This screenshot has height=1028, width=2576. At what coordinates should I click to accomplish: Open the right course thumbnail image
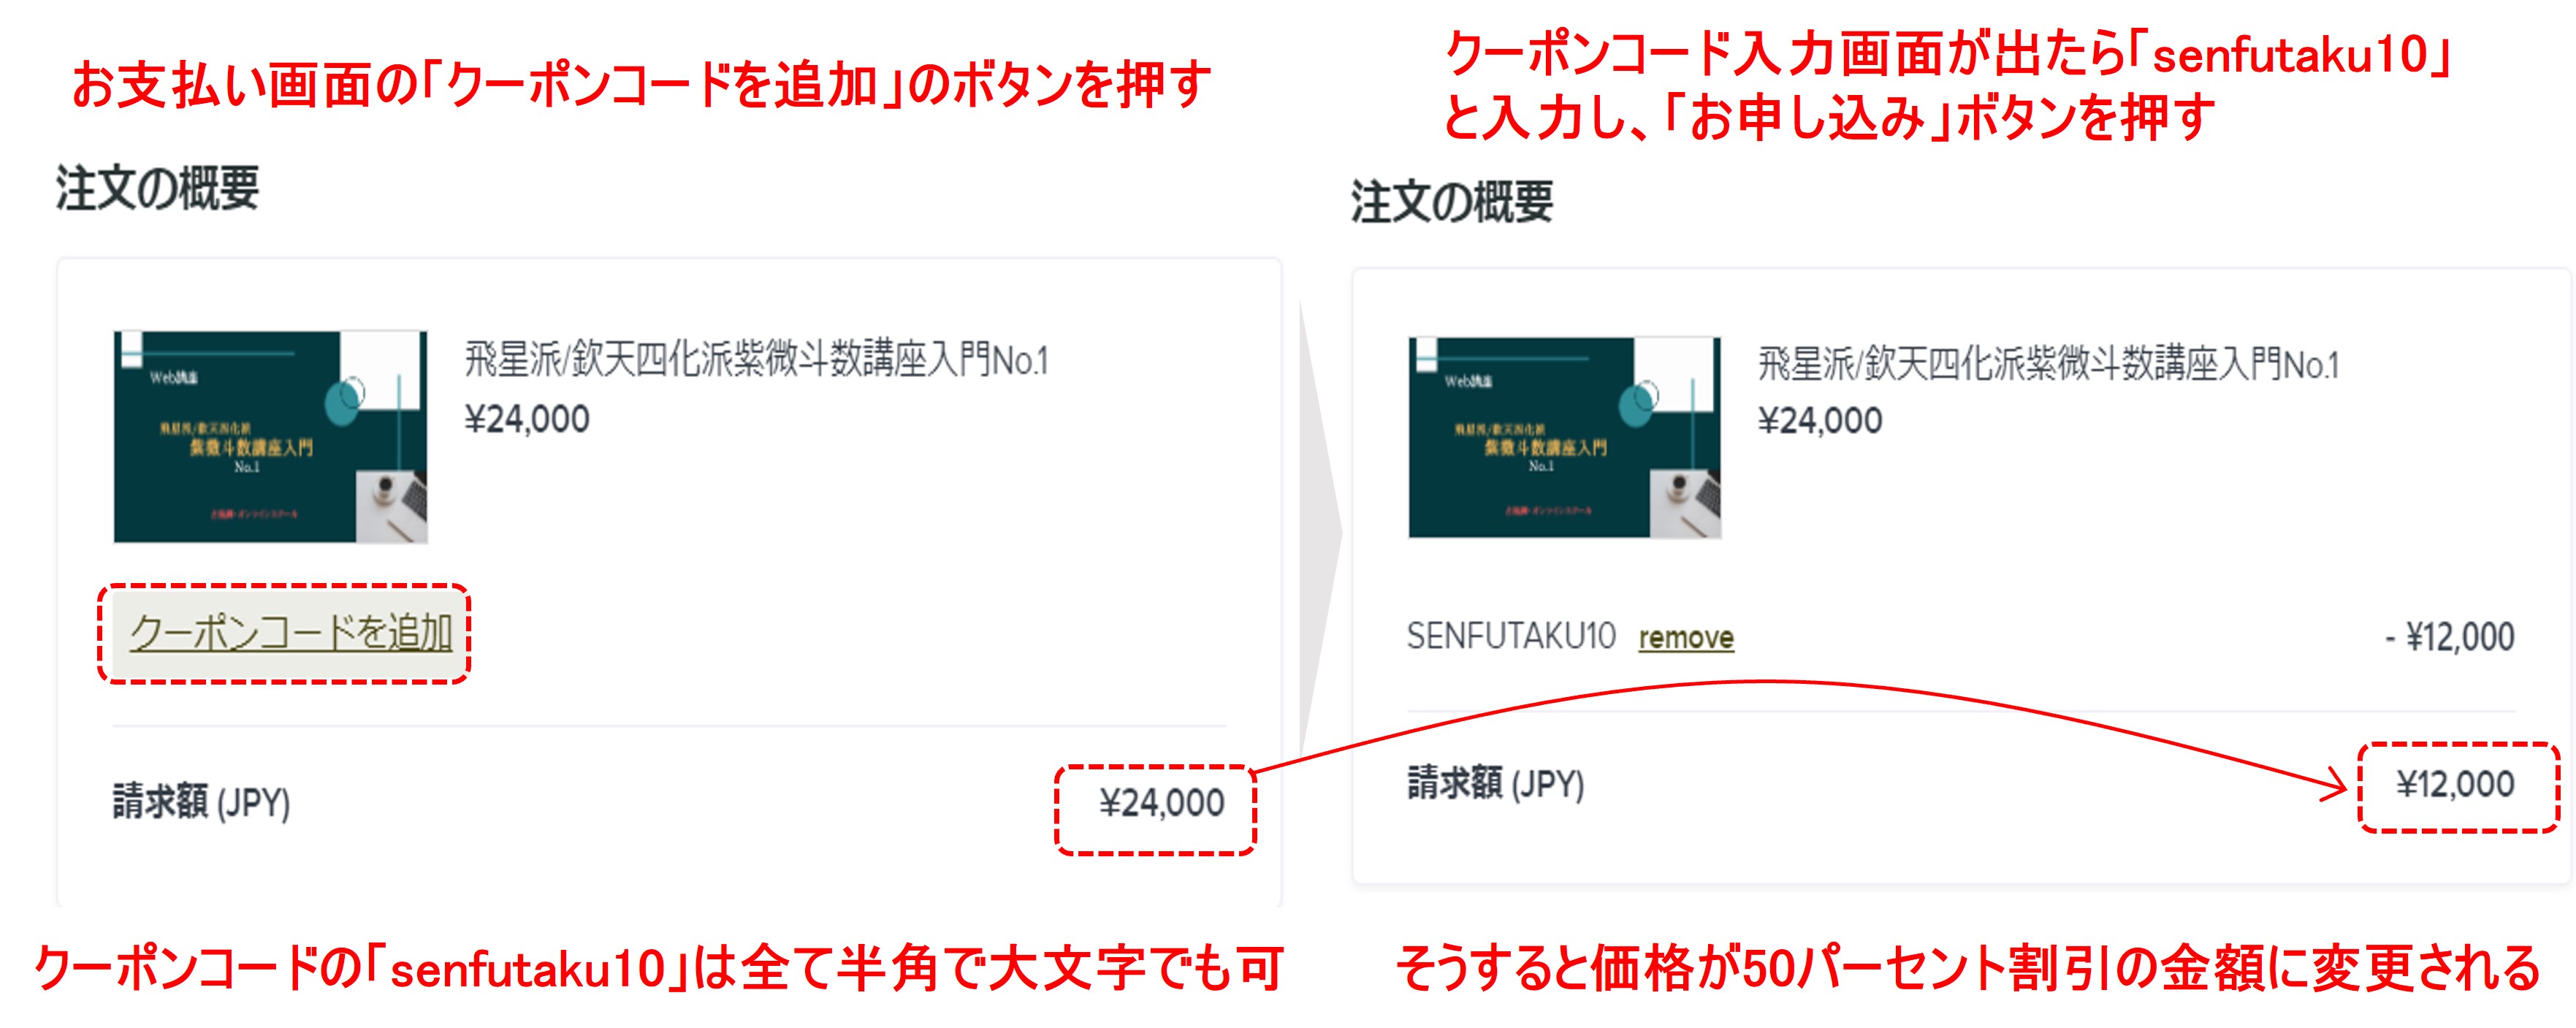pyautogui.click(x=1565, y=438)
